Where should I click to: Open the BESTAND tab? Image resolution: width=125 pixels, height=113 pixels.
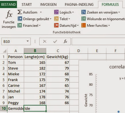(8, 4)
